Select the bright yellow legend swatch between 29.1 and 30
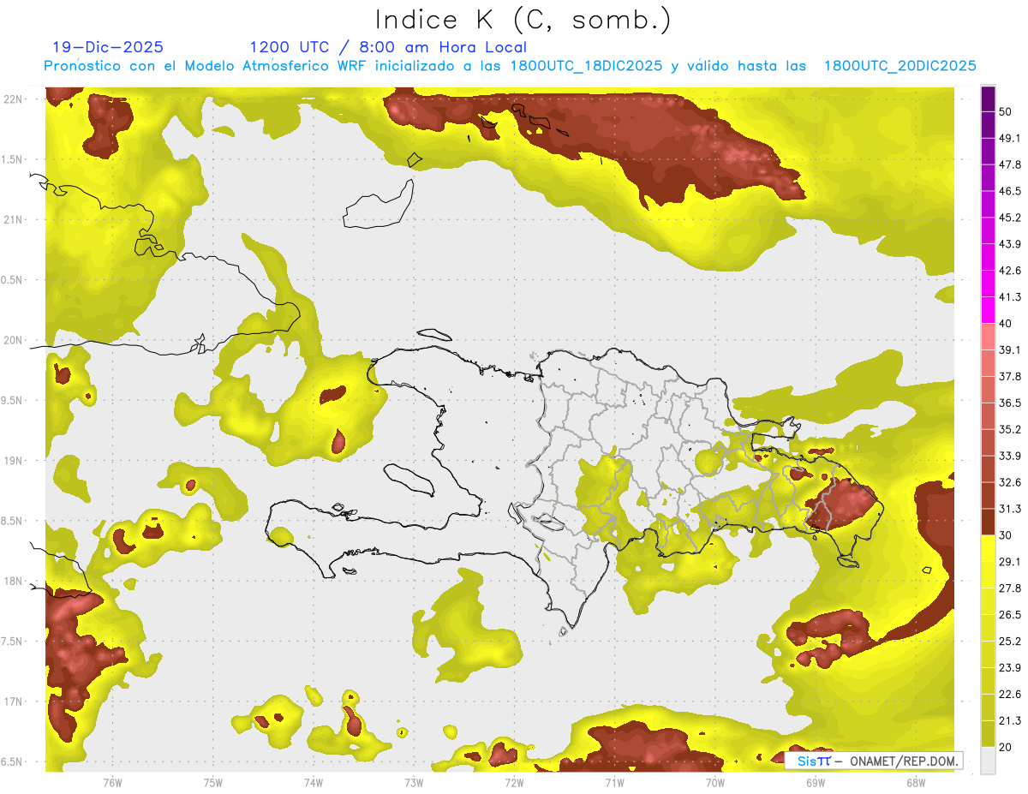The image size is (1028, 794). (988, 549)
